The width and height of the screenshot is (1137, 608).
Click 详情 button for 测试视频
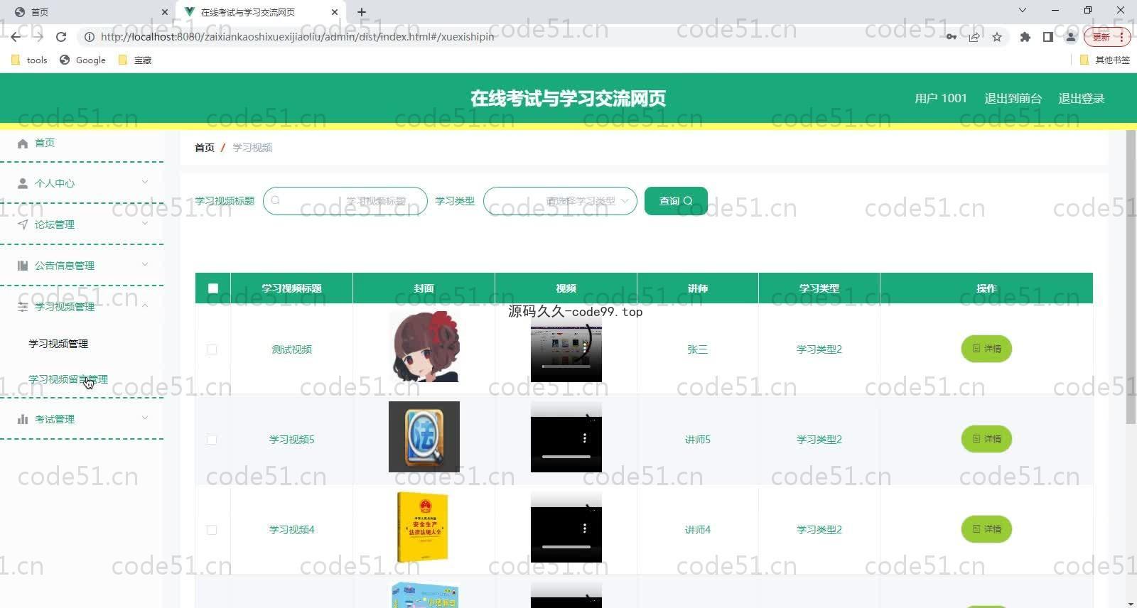coord(986,349)
